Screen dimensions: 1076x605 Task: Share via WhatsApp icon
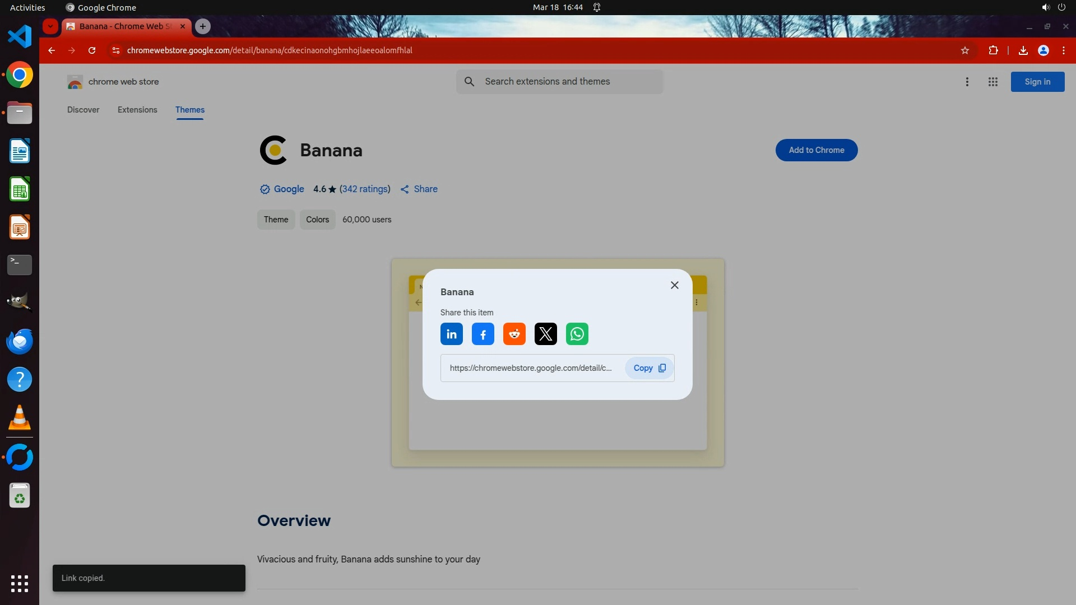coord(577,334)
